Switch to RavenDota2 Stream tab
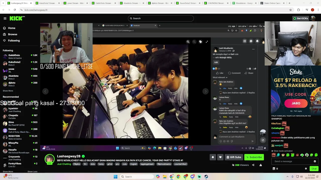This screenshot has width=321, height=180. 187,3
